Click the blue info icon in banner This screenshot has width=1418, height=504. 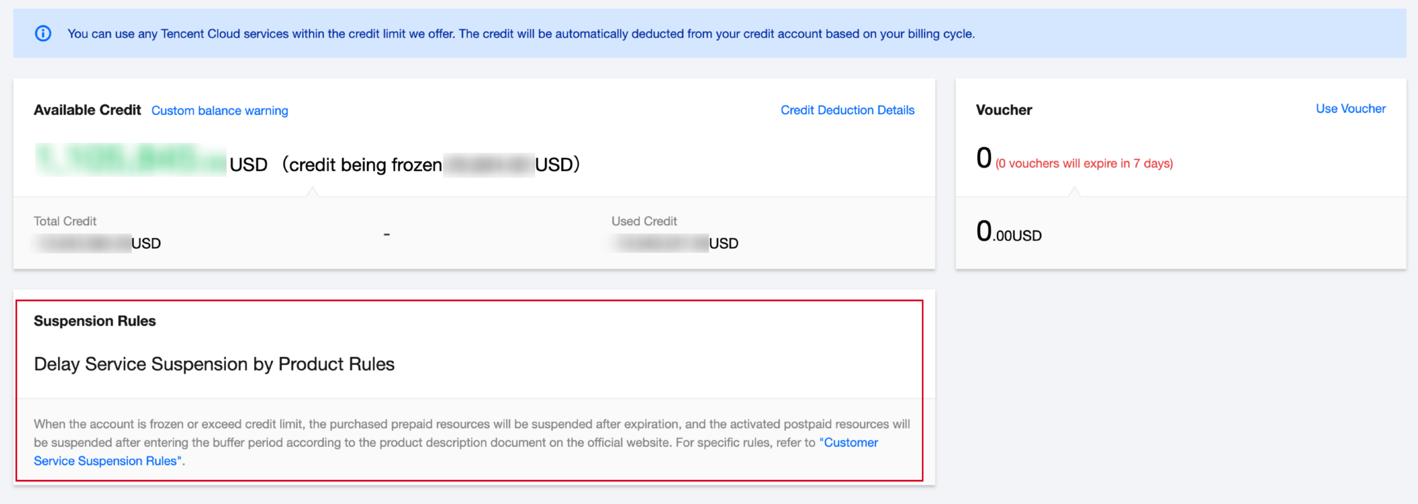(43, 33)
